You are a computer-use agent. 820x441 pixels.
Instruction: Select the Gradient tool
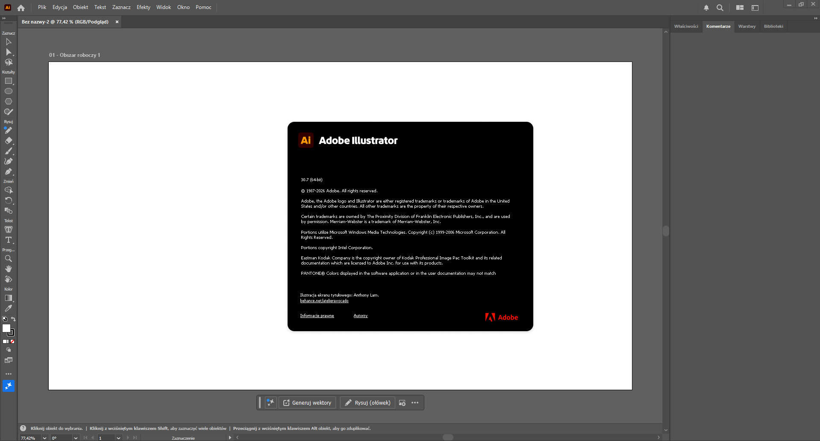point(9,298)
